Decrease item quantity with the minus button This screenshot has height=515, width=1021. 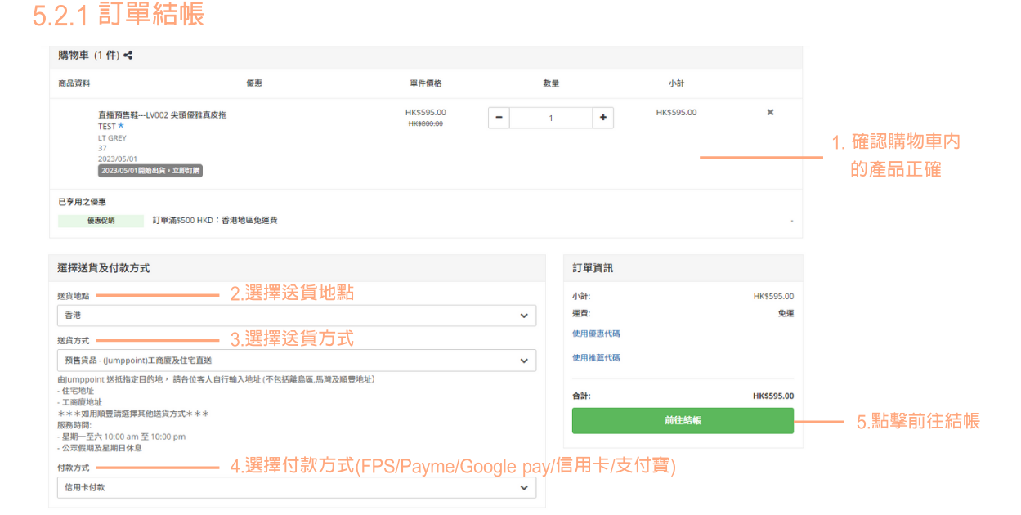click(499, 118)
